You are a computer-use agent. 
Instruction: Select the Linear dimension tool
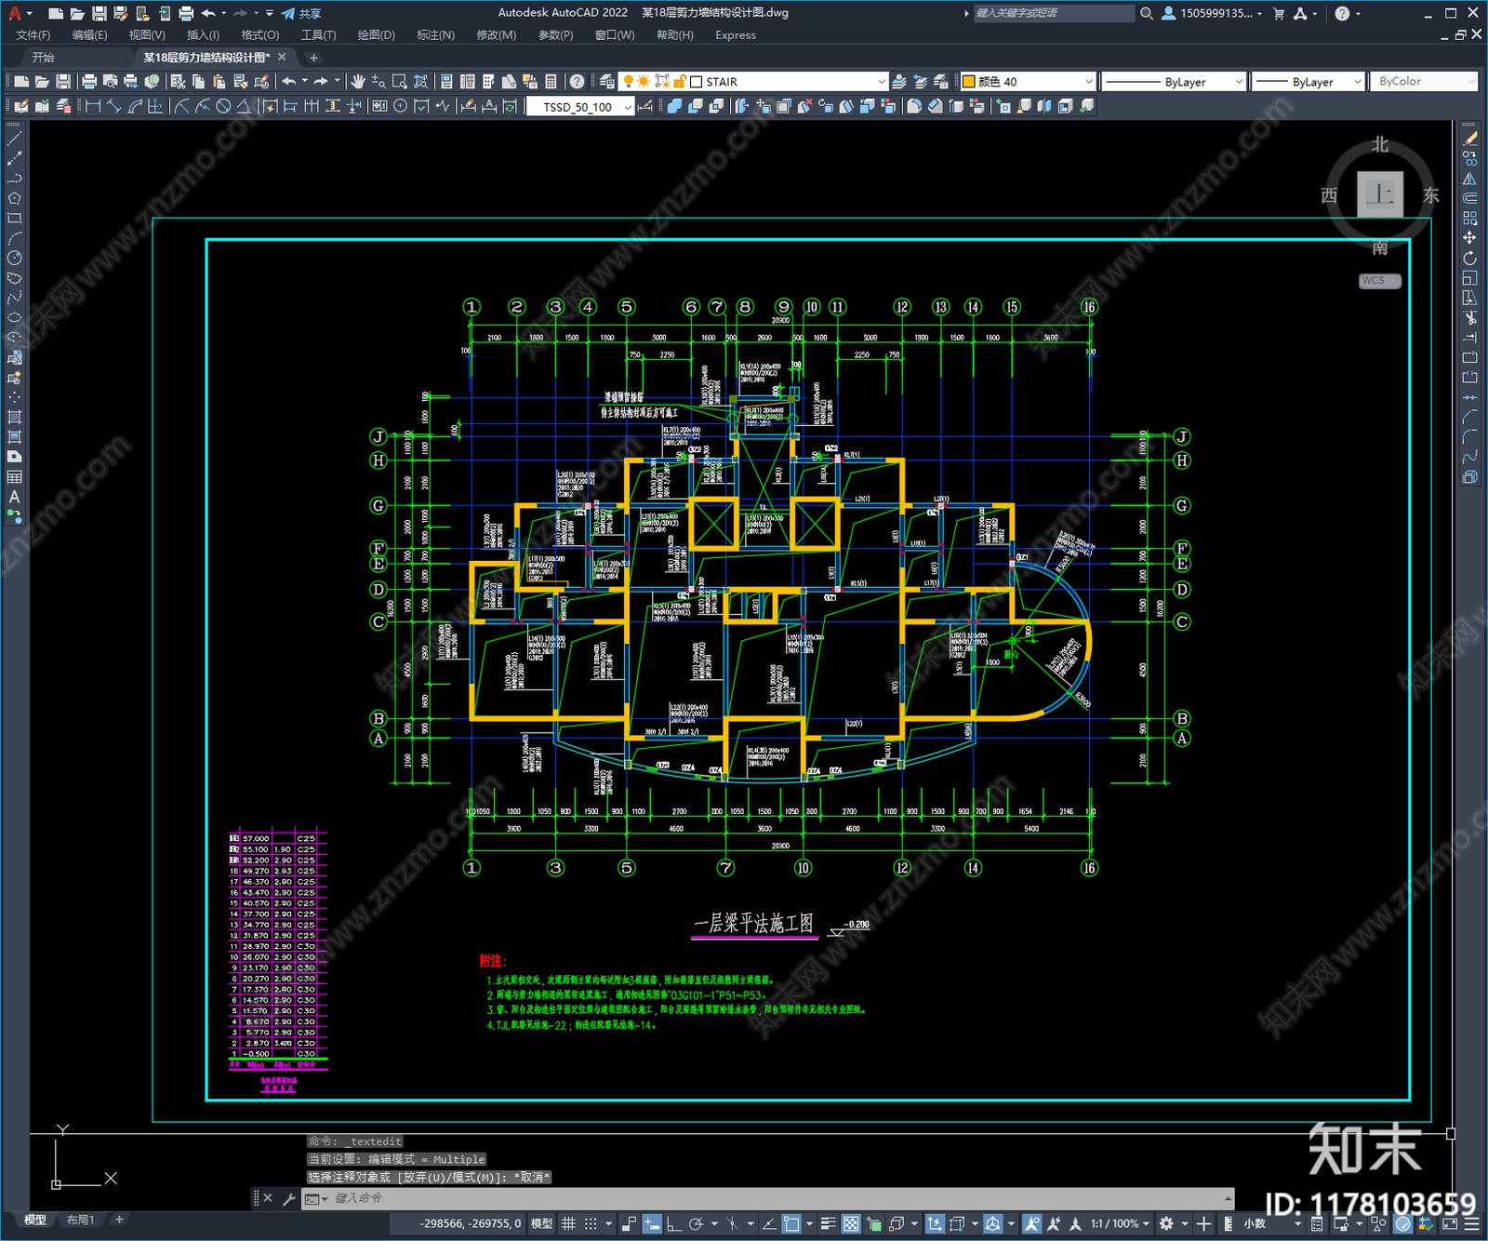click(x=93, y=106)
